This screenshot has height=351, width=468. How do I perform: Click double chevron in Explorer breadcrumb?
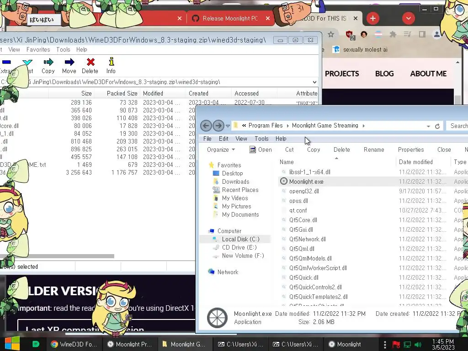(x=244, y=126)
